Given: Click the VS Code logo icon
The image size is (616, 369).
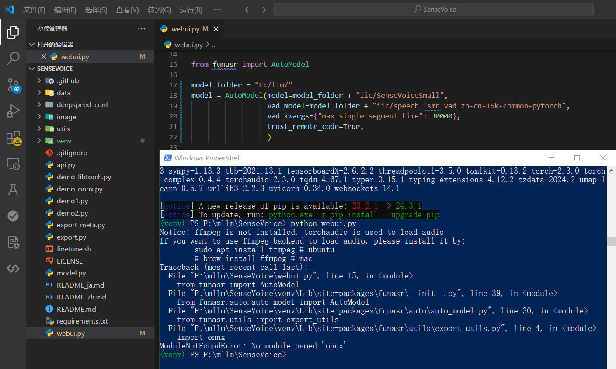Looking at the screenshot, I should pyautogui.click(x=10, y=10).
